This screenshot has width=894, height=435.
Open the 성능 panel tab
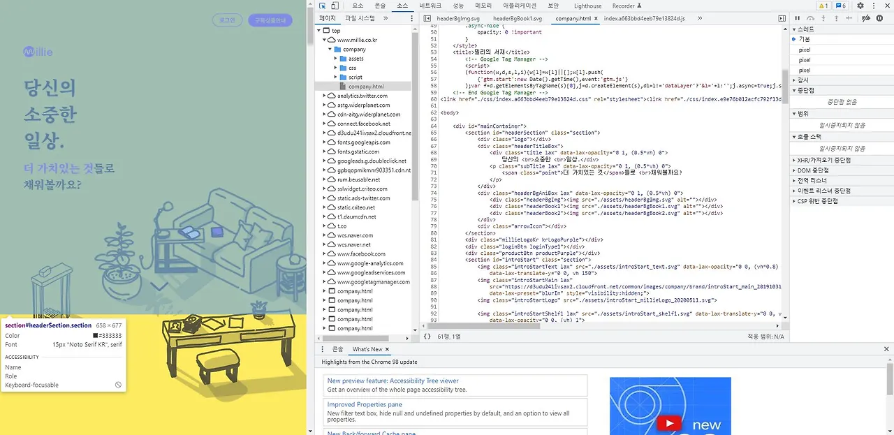(458, 6)
